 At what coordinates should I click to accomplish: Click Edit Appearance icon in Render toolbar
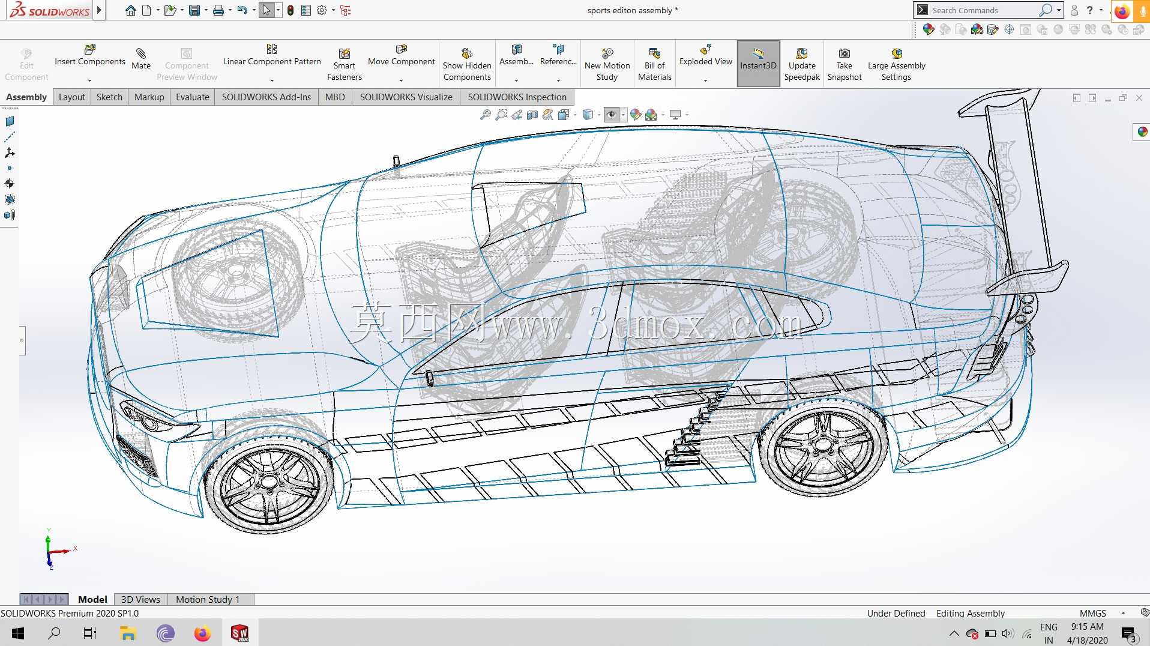929,29
